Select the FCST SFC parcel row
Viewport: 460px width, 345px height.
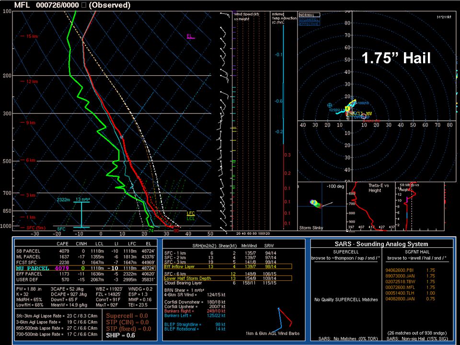click(85, 263)
